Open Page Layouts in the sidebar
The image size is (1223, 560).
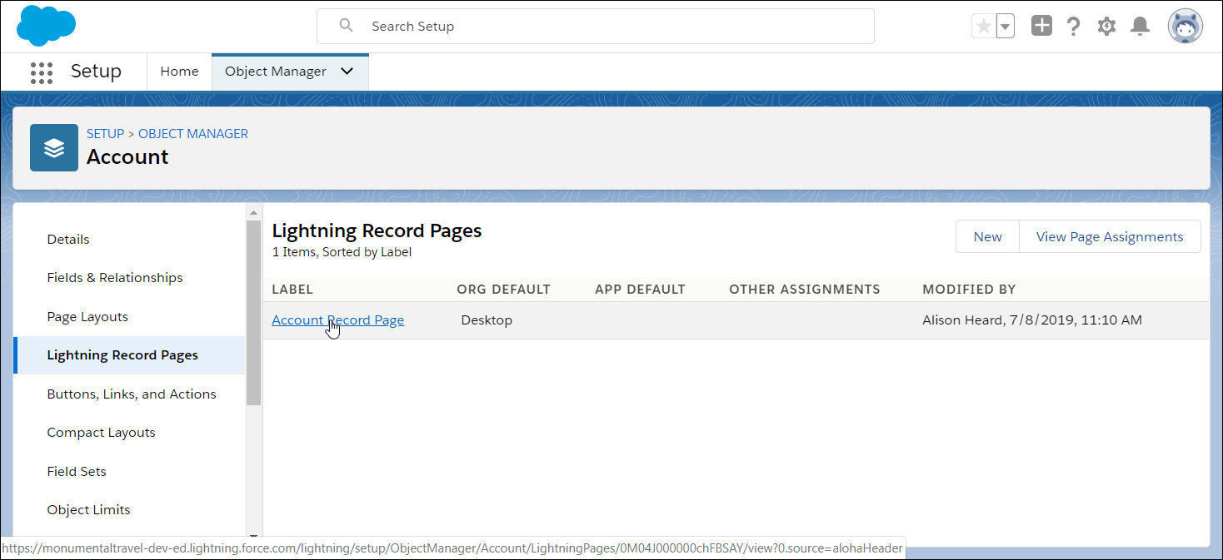point(87,317)
